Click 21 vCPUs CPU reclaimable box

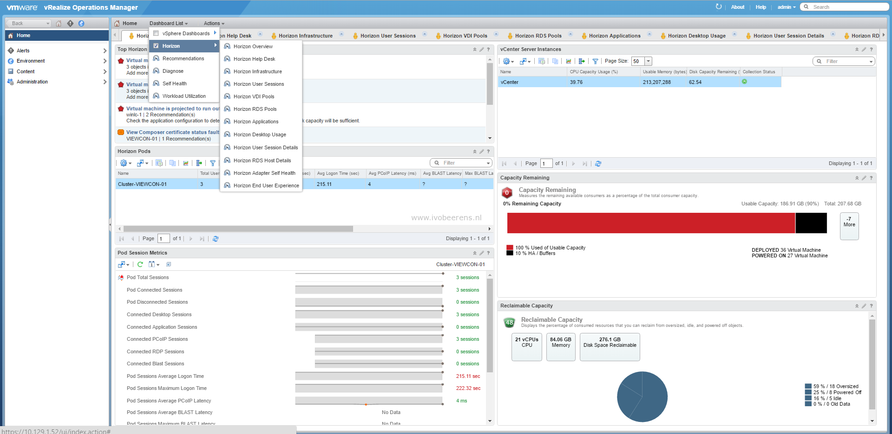[526, 346]
